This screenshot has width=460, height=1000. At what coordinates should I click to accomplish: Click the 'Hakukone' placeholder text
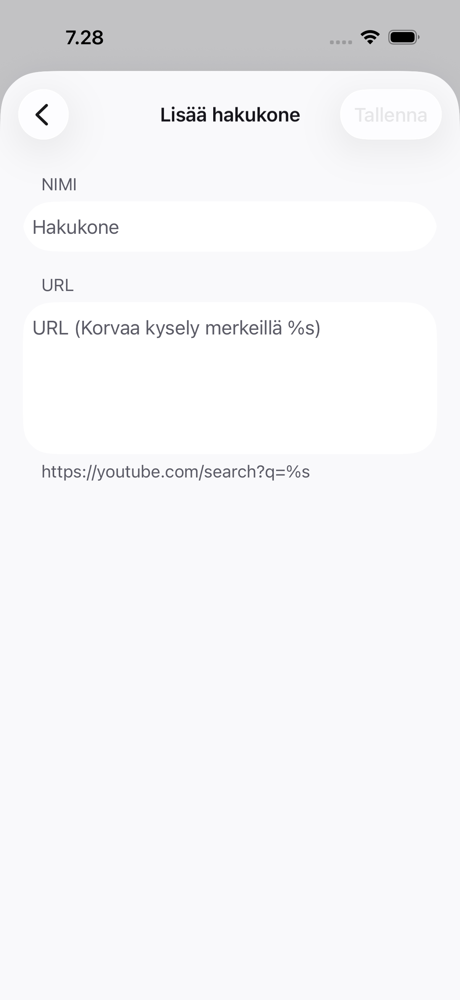76,227
